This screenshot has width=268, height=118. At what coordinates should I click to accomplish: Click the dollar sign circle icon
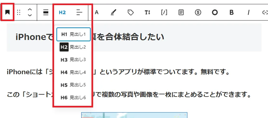[198, 12]
